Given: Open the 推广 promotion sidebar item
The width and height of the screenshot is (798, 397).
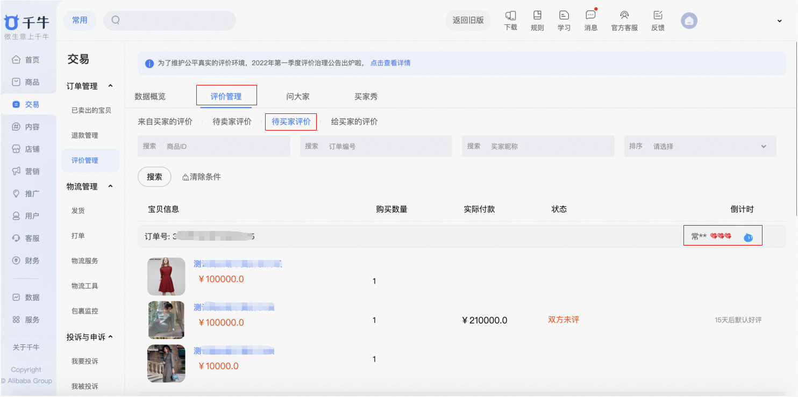Looking at the screenshot, I should (x=26, y=193).
